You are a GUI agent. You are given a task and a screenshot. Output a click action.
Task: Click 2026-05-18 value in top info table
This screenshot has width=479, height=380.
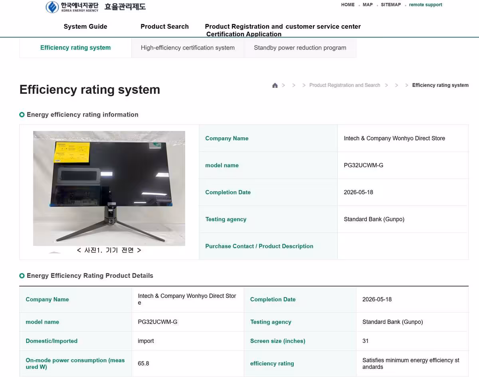[x=358, y=192]
